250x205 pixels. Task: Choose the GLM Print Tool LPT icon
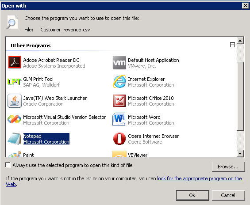[15, 82]
